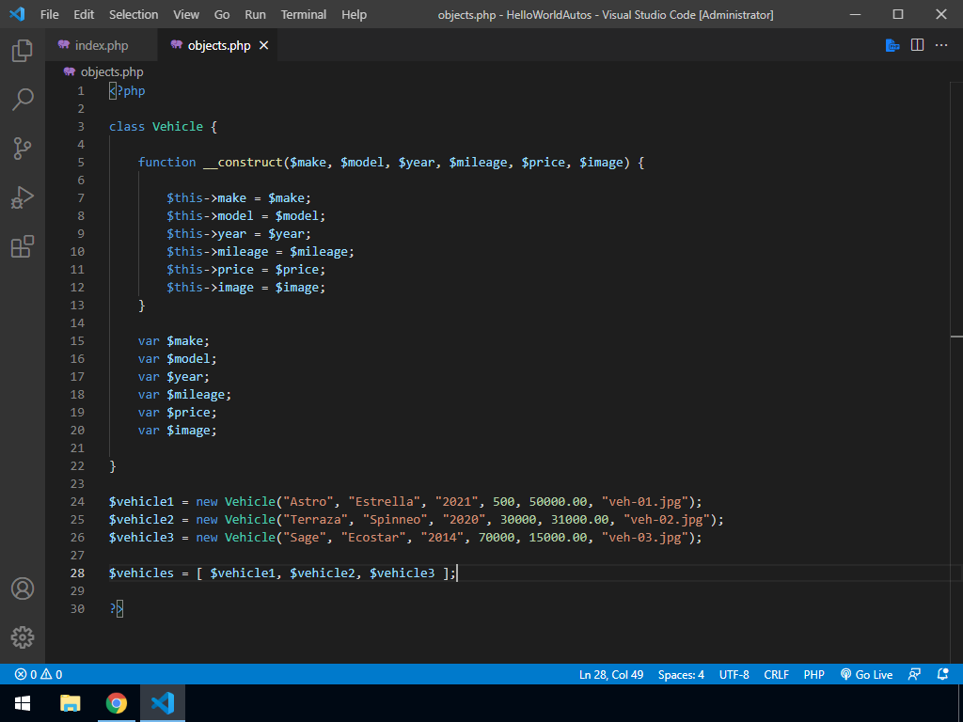The width and height of the screenshot is (963, 722).
Task: Open the Run and Debug view
Action: coord(23,197)
